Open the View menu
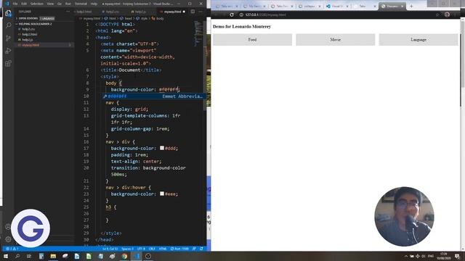This screenshot has width=465, height=261. (x=50, y=4)
